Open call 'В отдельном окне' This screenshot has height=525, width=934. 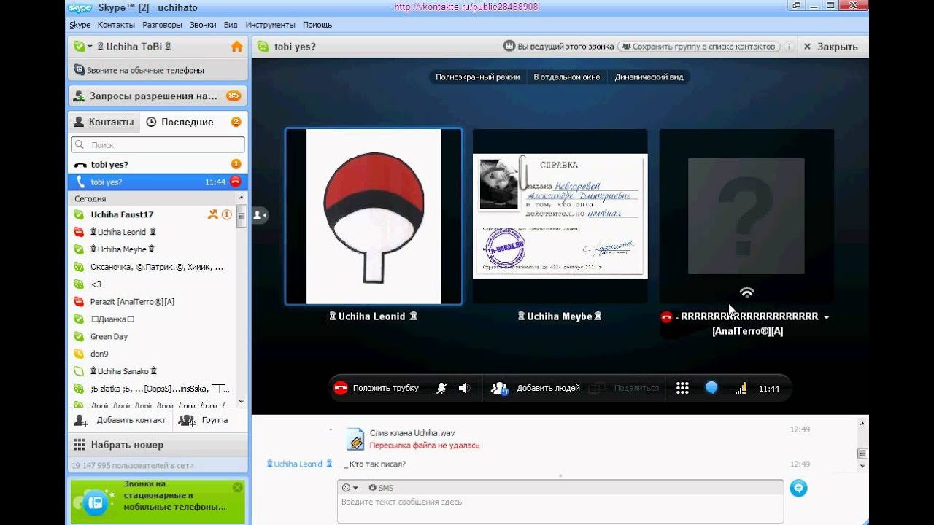[567, 77]
